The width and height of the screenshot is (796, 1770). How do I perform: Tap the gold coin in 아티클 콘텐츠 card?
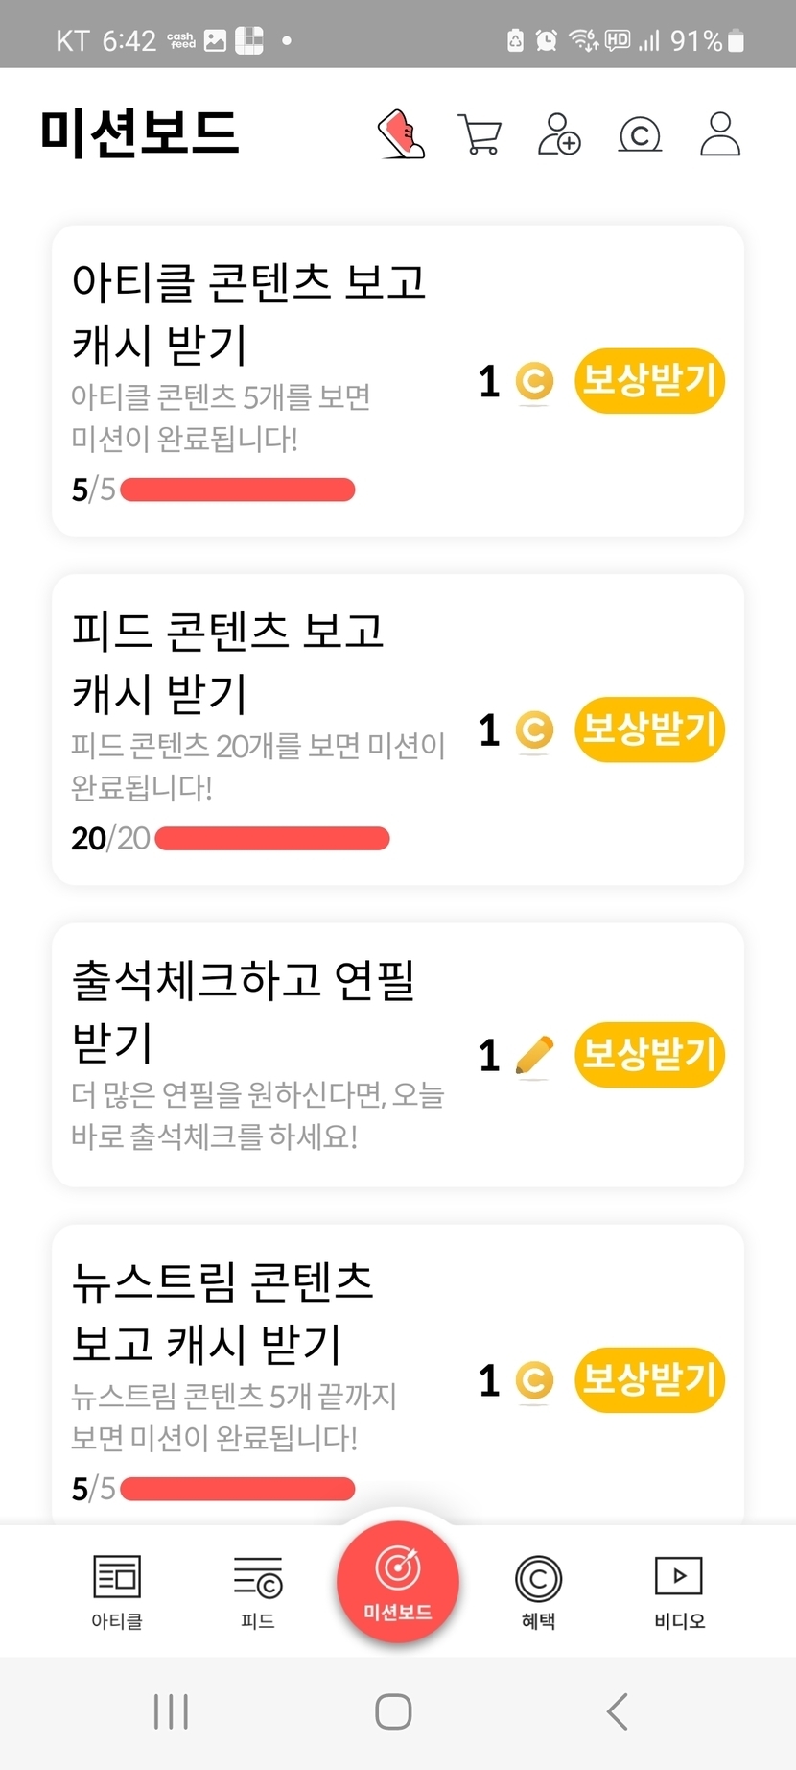coord(534,381)
